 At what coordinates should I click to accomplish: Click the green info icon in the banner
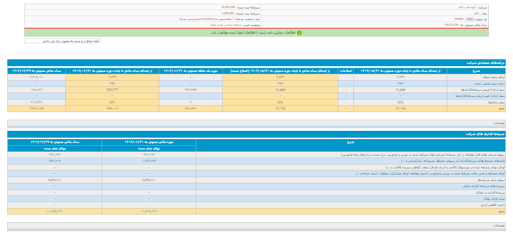(x=299, y=33)
